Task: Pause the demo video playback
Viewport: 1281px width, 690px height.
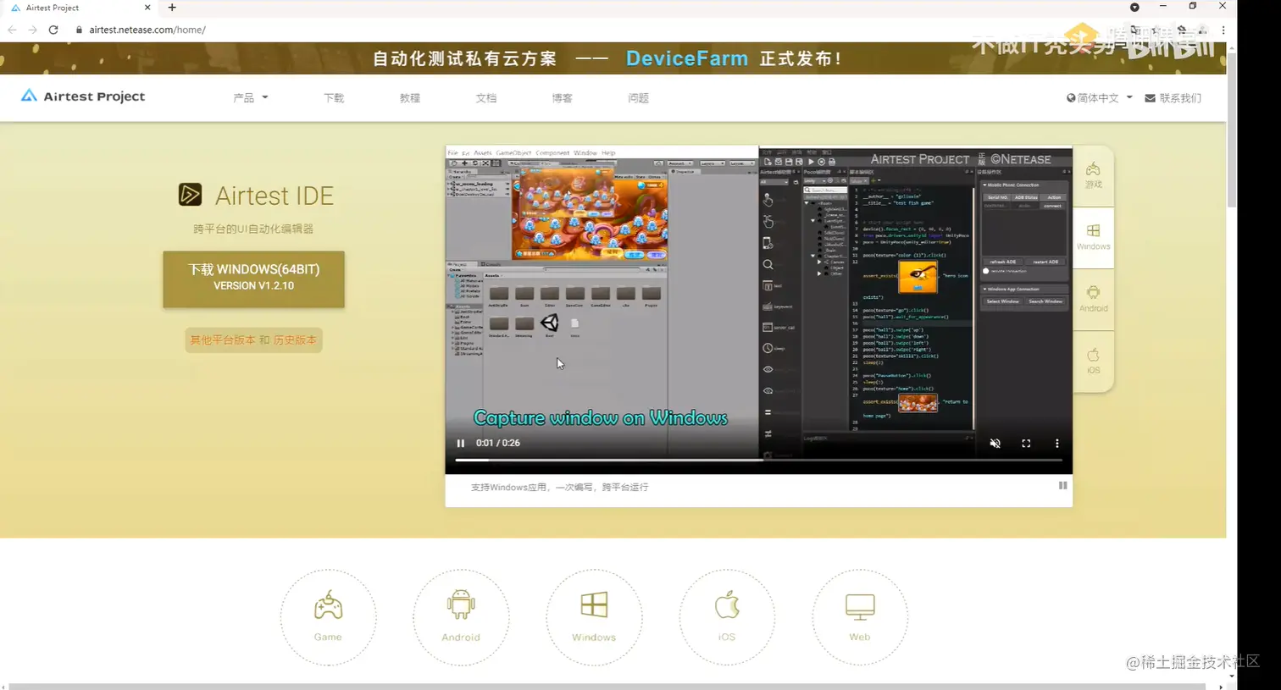Action: point(461,443)
